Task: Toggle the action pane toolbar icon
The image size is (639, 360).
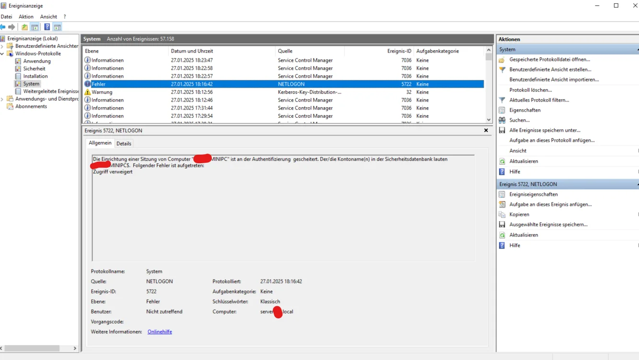Action: pos(57,27)
